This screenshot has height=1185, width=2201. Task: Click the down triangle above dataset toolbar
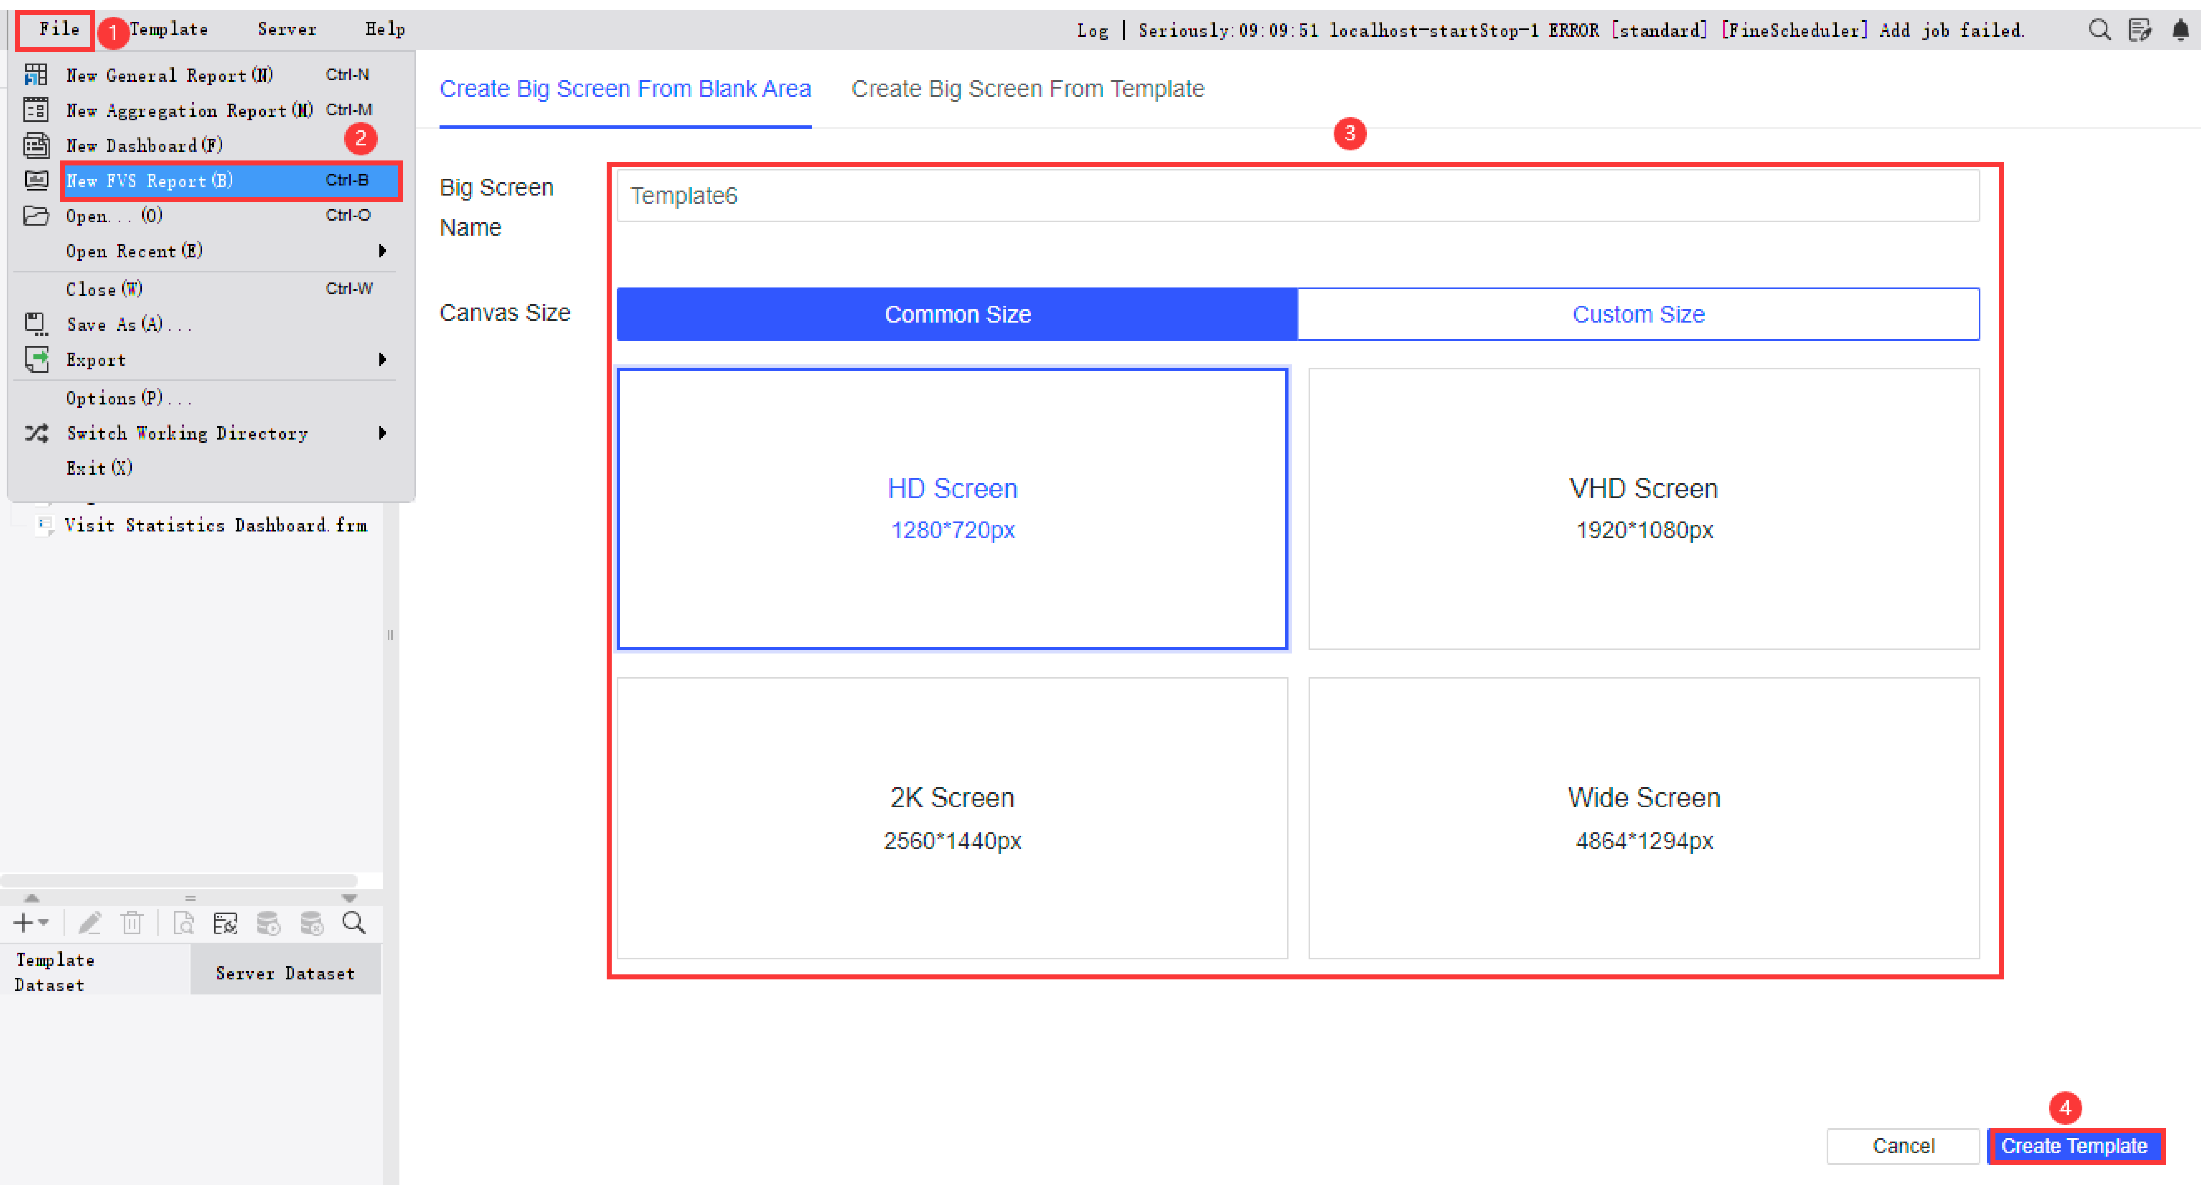tap(348, 898)
